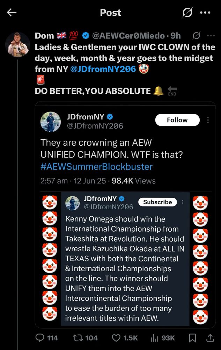Tap the Grok icon beside Dom's post

pos(196,35)
